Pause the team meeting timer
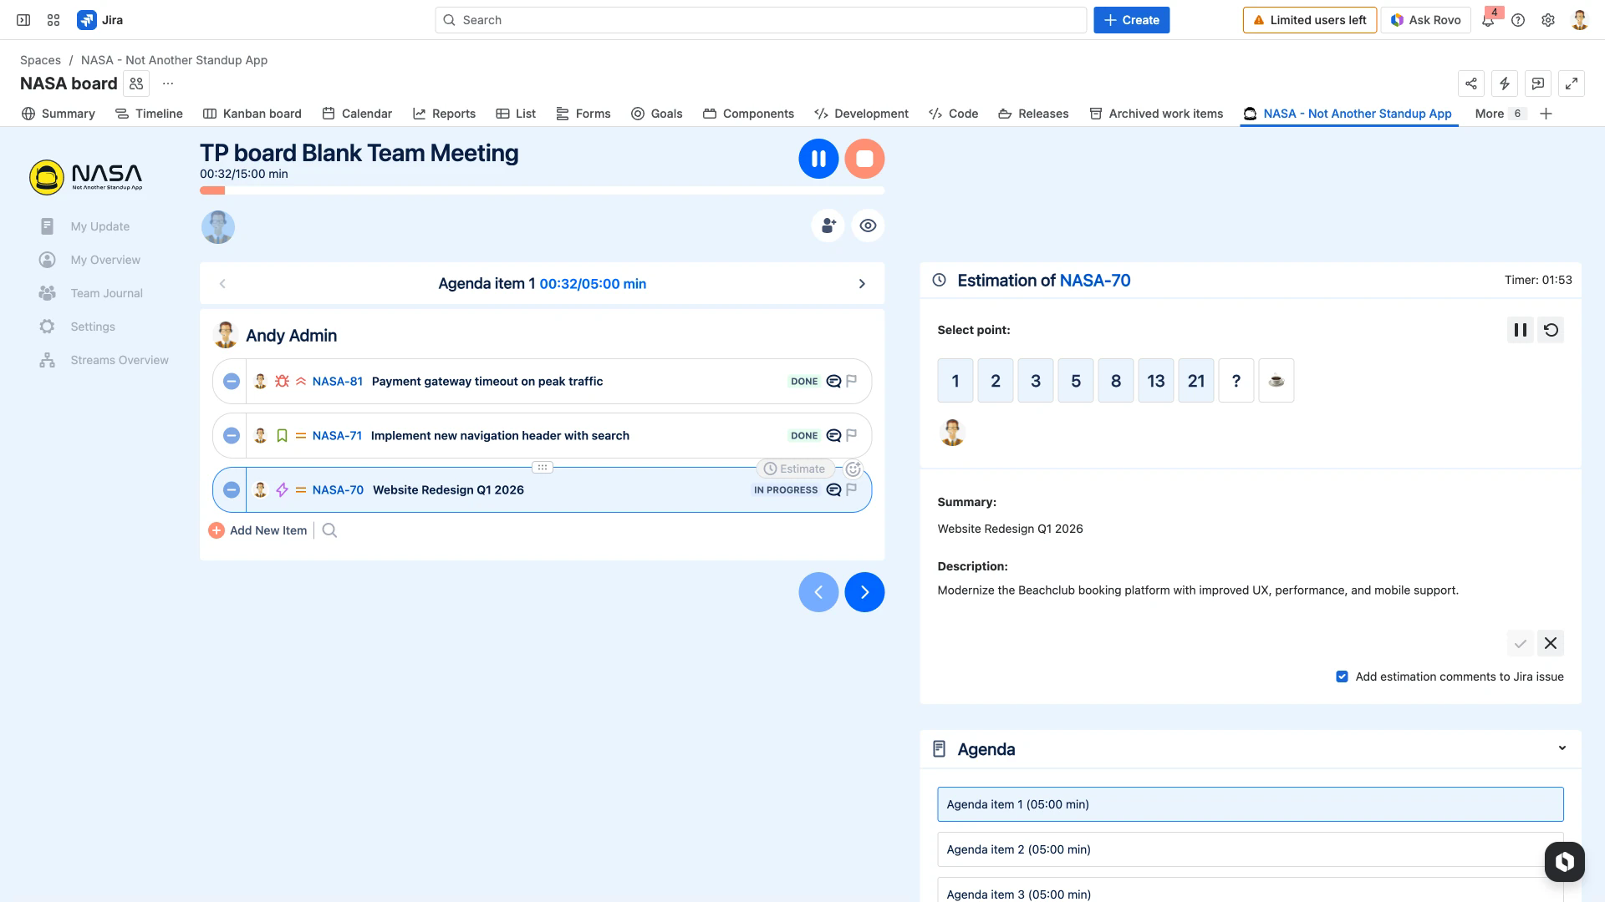The height and width of the screenshot is (902, 1605). (x=818, y=159)
